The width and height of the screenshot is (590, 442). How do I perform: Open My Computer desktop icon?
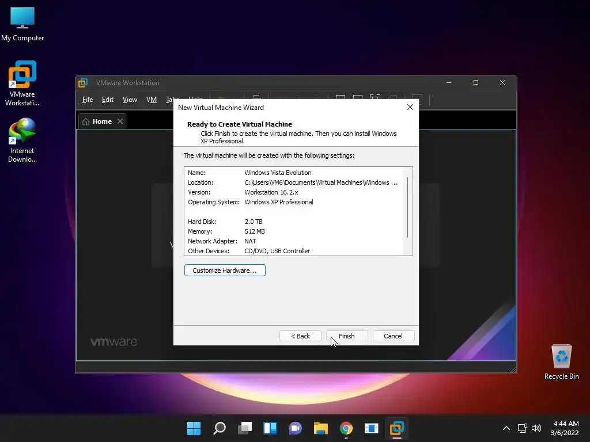(x=22, y=24)
